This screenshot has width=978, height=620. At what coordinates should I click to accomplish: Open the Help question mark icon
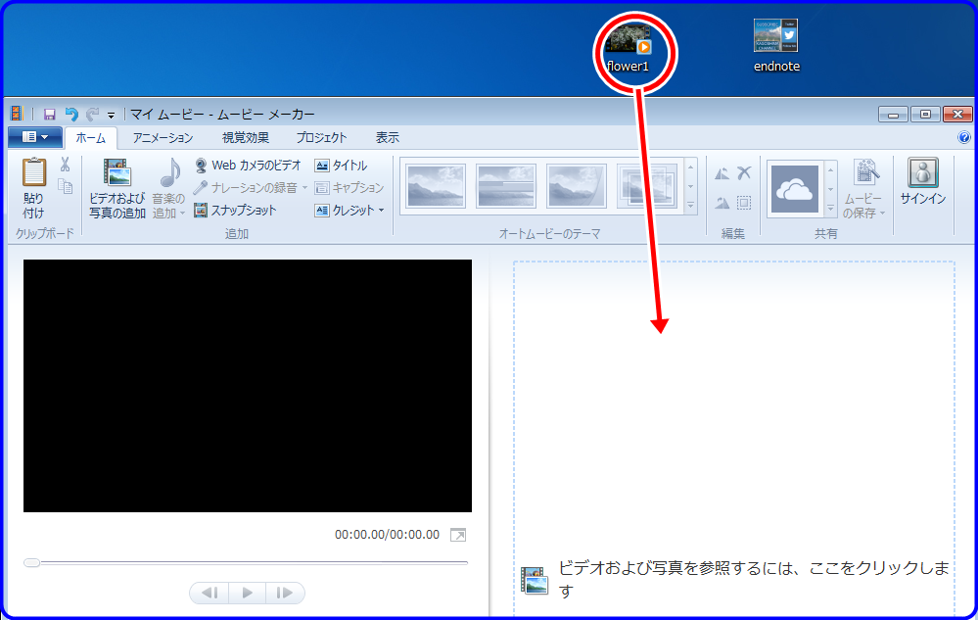963,137
